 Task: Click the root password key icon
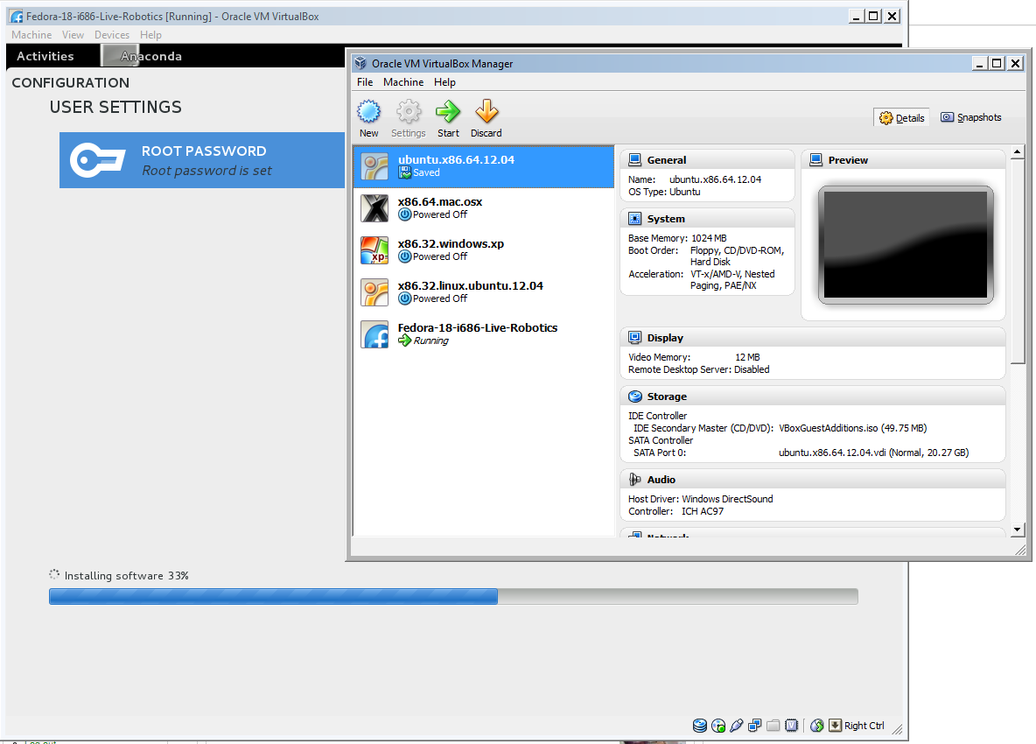[x=98, y=160]
